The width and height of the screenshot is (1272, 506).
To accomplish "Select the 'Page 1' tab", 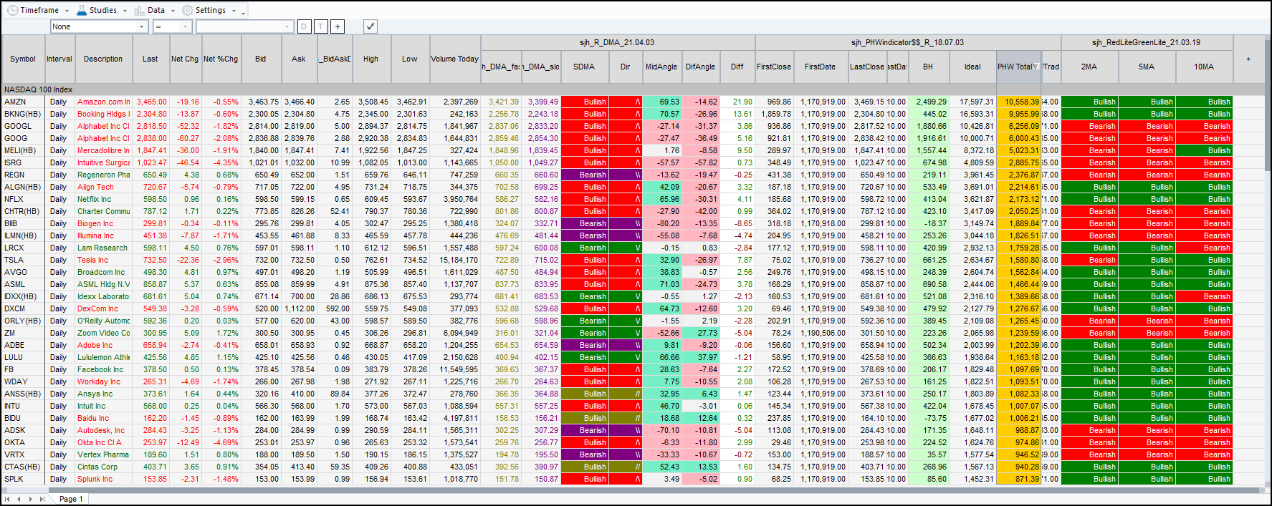I will [71, 499].
